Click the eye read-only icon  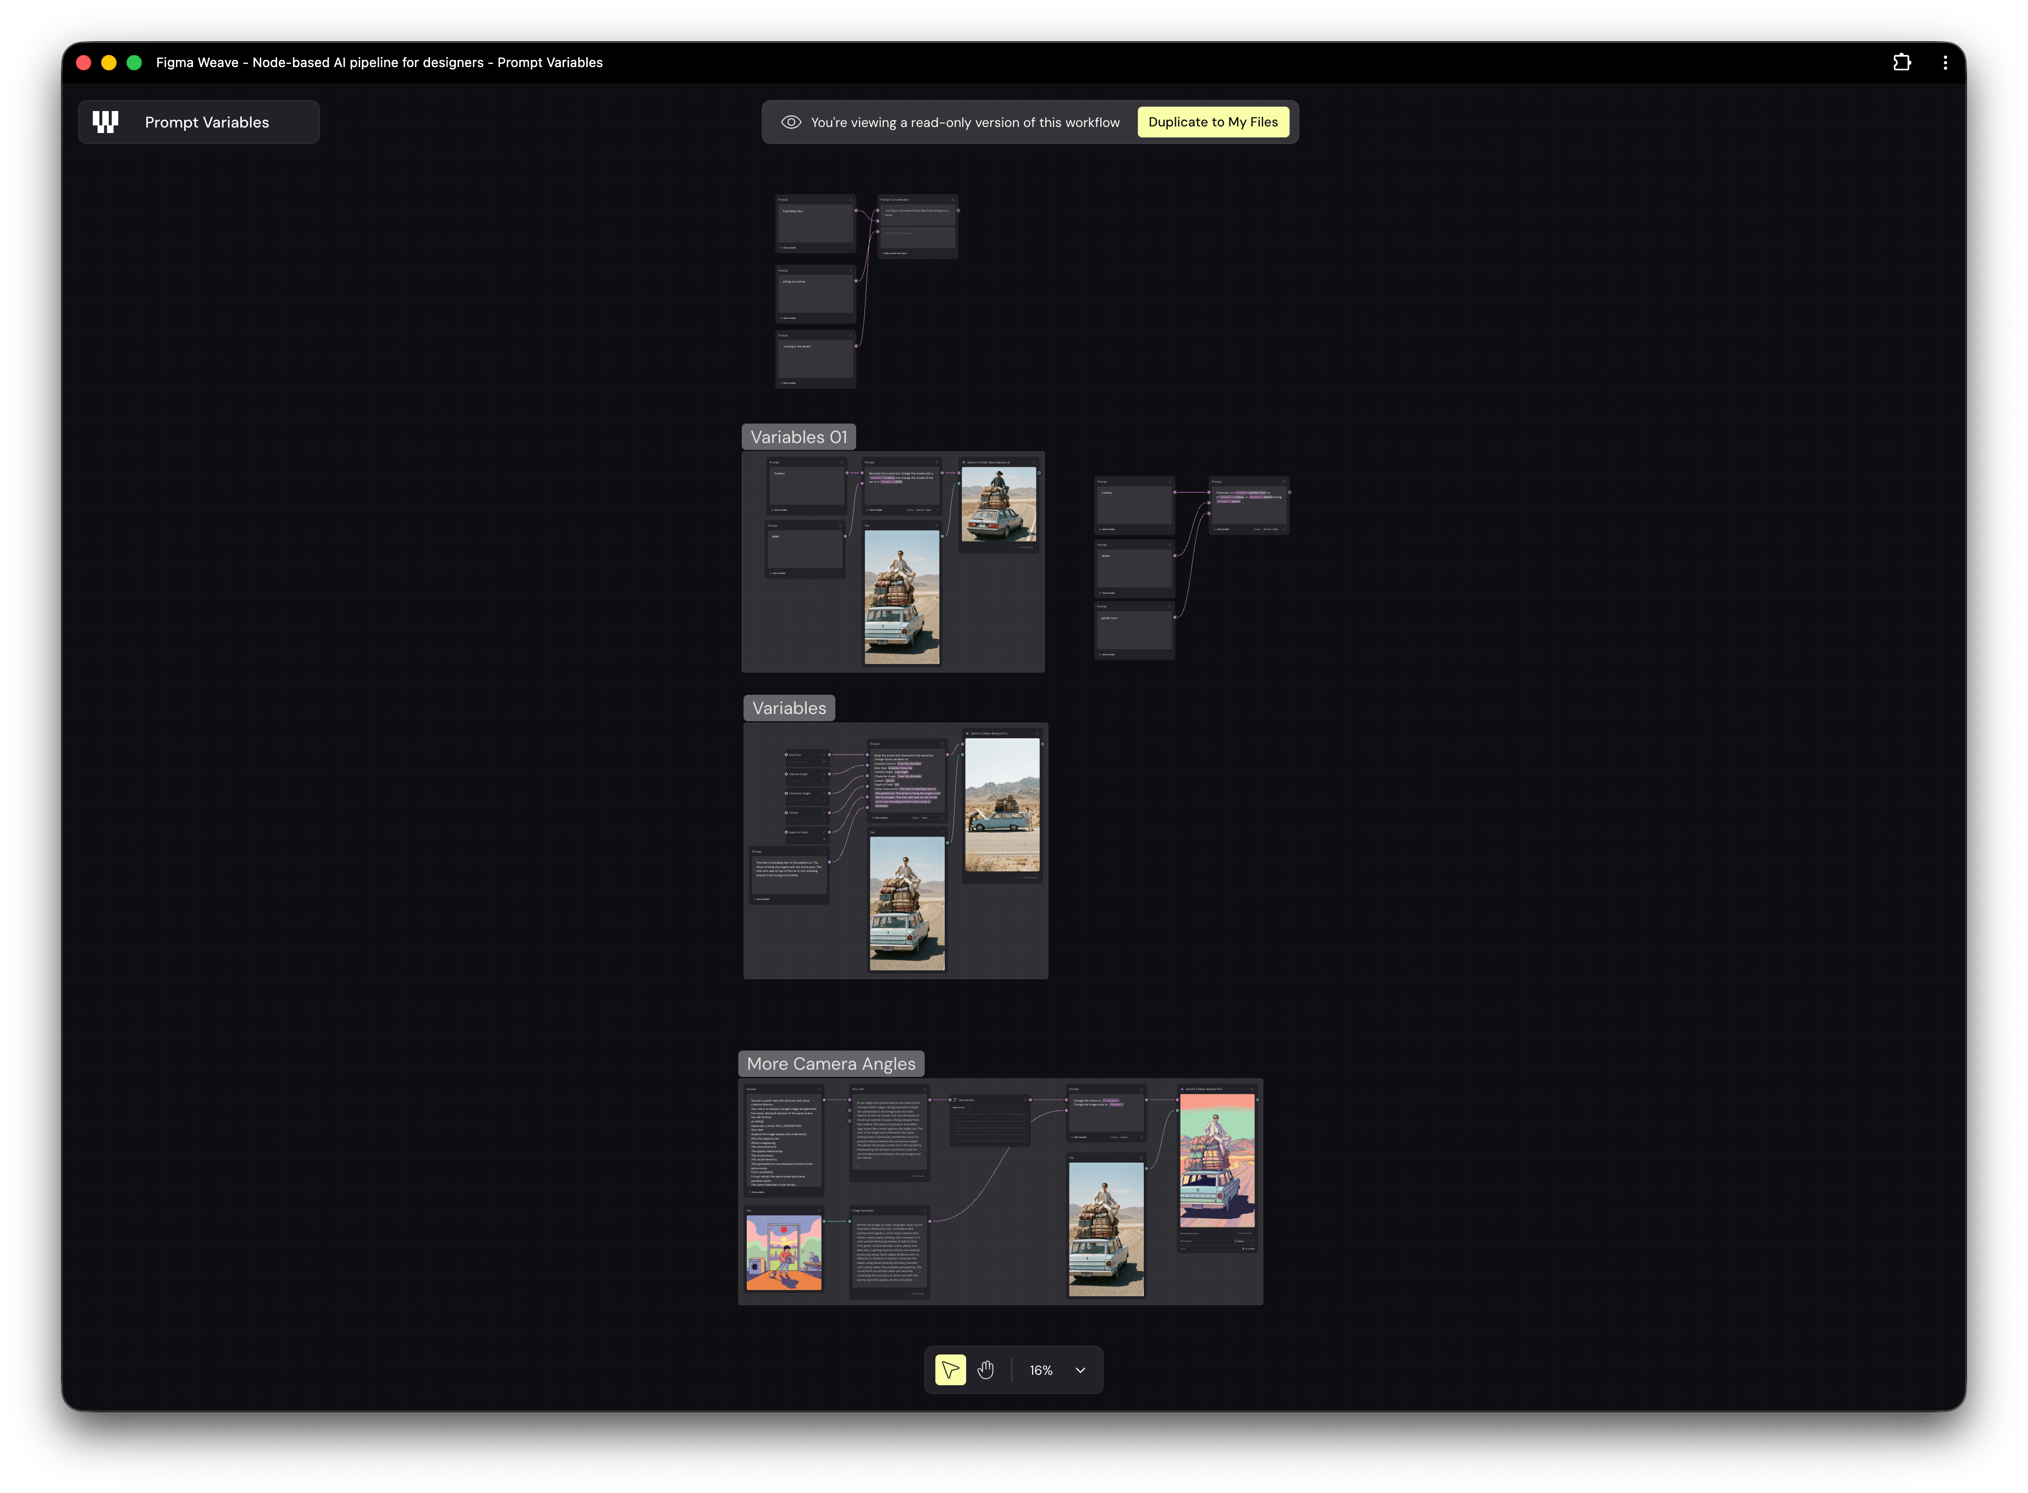coord(791,122)
